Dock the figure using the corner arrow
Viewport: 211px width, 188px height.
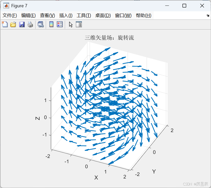(208, 16)
